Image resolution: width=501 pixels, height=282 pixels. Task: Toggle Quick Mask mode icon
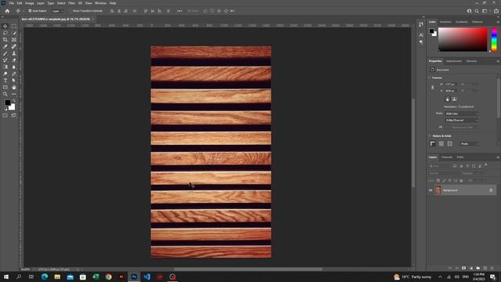[5, 115]
